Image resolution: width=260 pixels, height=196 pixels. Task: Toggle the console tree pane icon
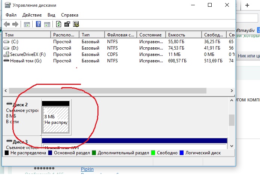27,24
